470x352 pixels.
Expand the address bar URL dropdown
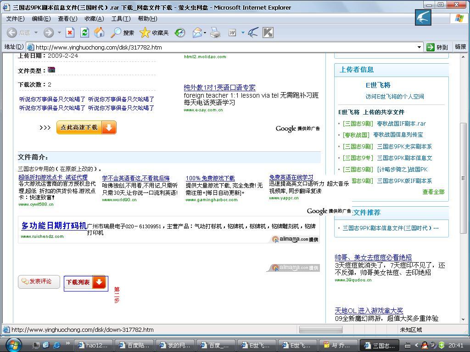pyautogui.click(x=419, y=47)
